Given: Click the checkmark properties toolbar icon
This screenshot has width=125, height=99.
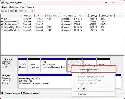Looking at the screenshot, I should pos(29,11).
